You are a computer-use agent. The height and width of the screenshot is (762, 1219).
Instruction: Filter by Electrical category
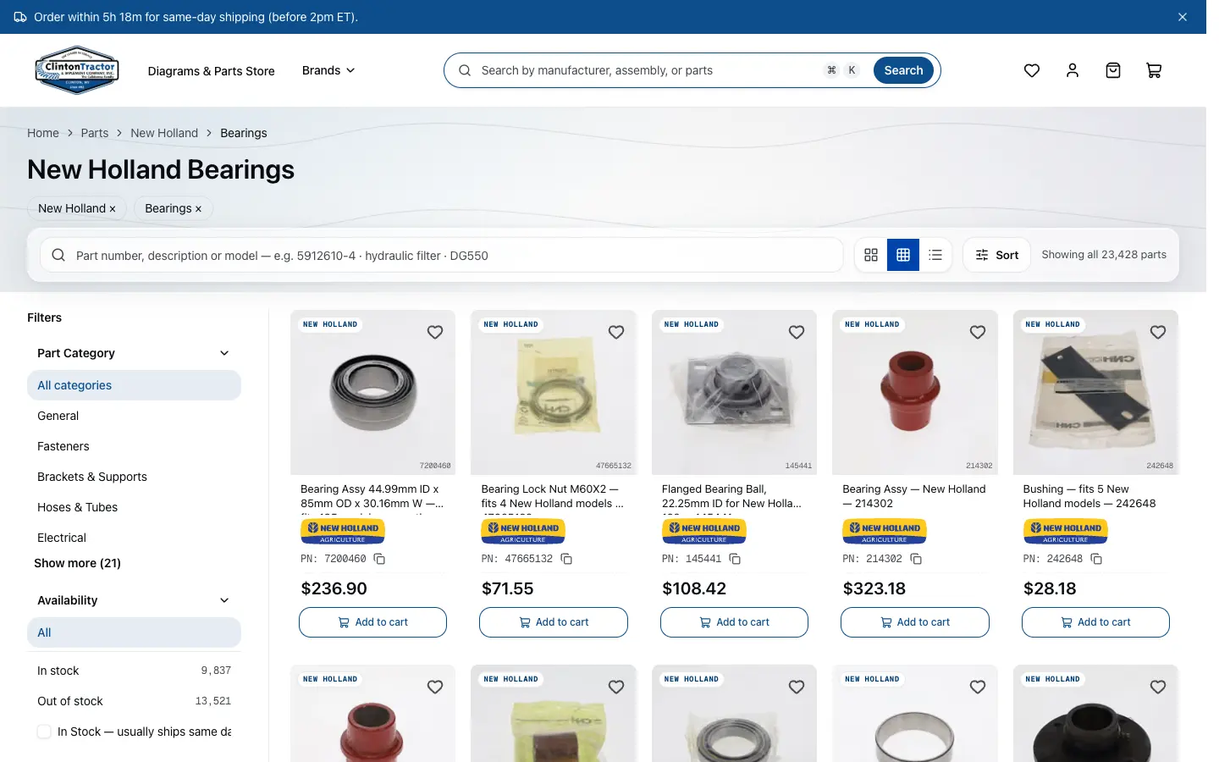click(x=134, y=538)
